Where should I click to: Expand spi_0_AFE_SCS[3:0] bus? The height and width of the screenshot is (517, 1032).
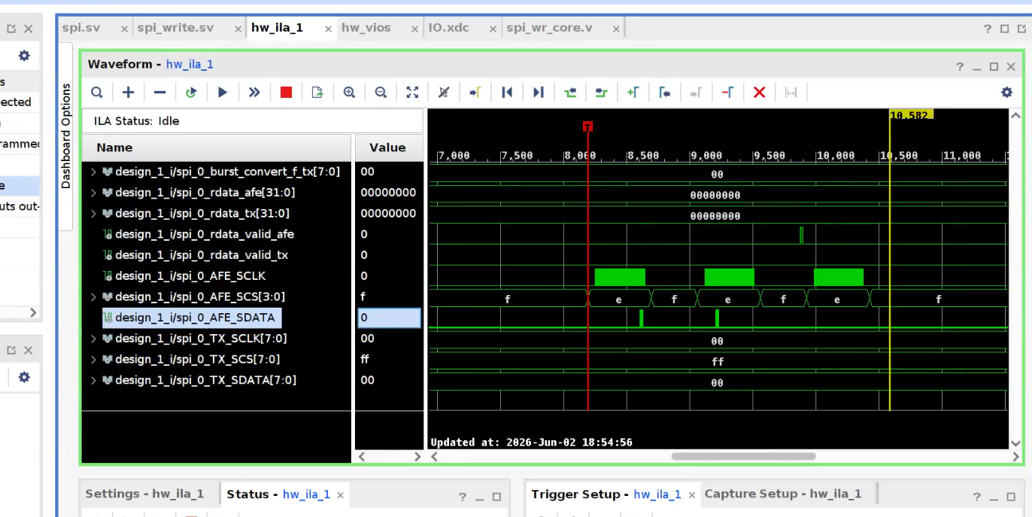pyautogui.click(x=93, y=297)
